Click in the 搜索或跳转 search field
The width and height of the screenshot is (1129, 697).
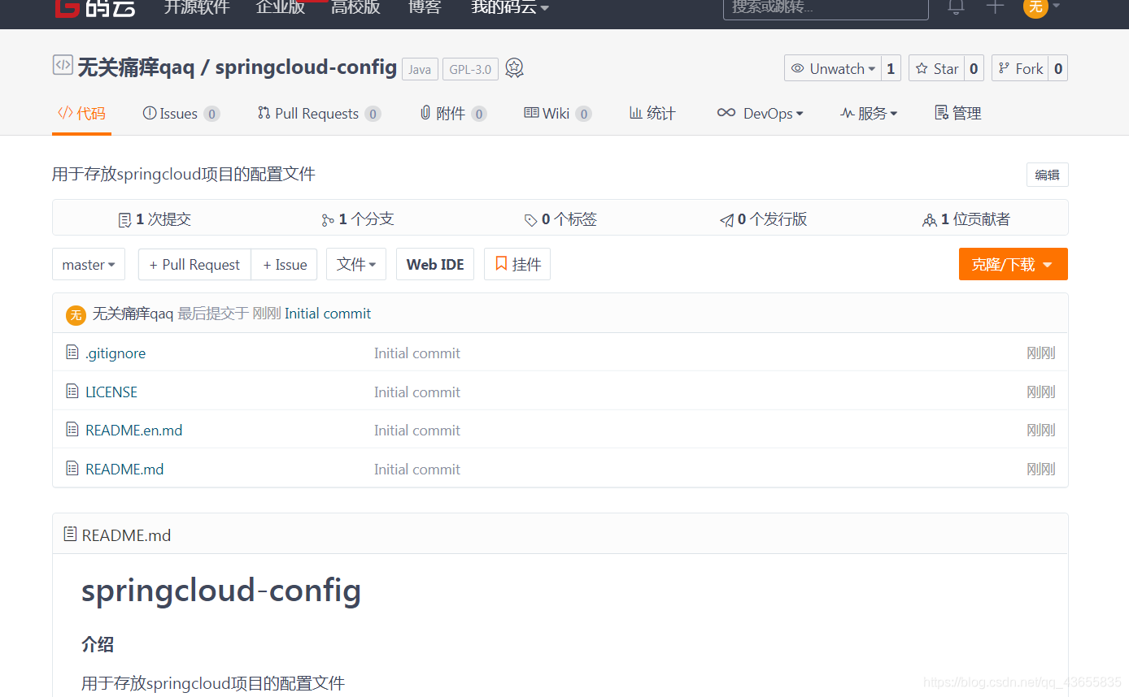pyautogui.click(x=826, y=7)
